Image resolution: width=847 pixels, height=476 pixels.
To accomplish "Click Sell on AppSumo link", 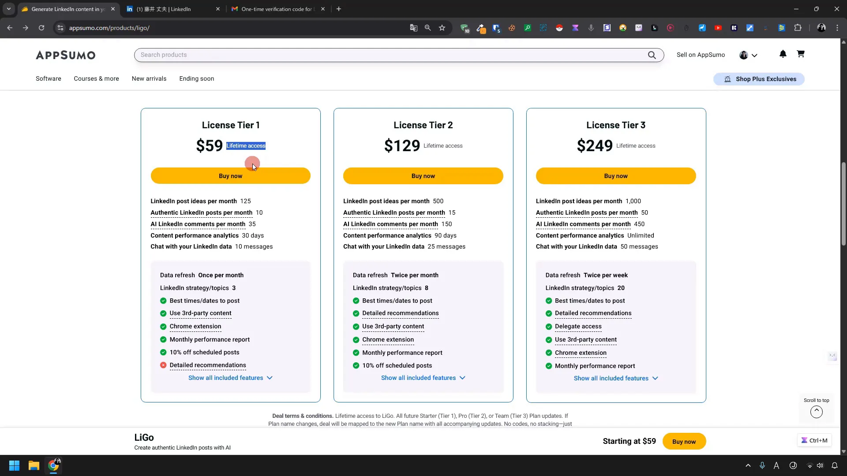I will click(701, 55).
